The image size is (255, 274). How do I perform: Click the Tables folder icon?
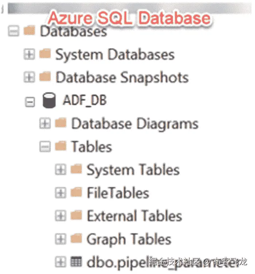pos(60,146)
